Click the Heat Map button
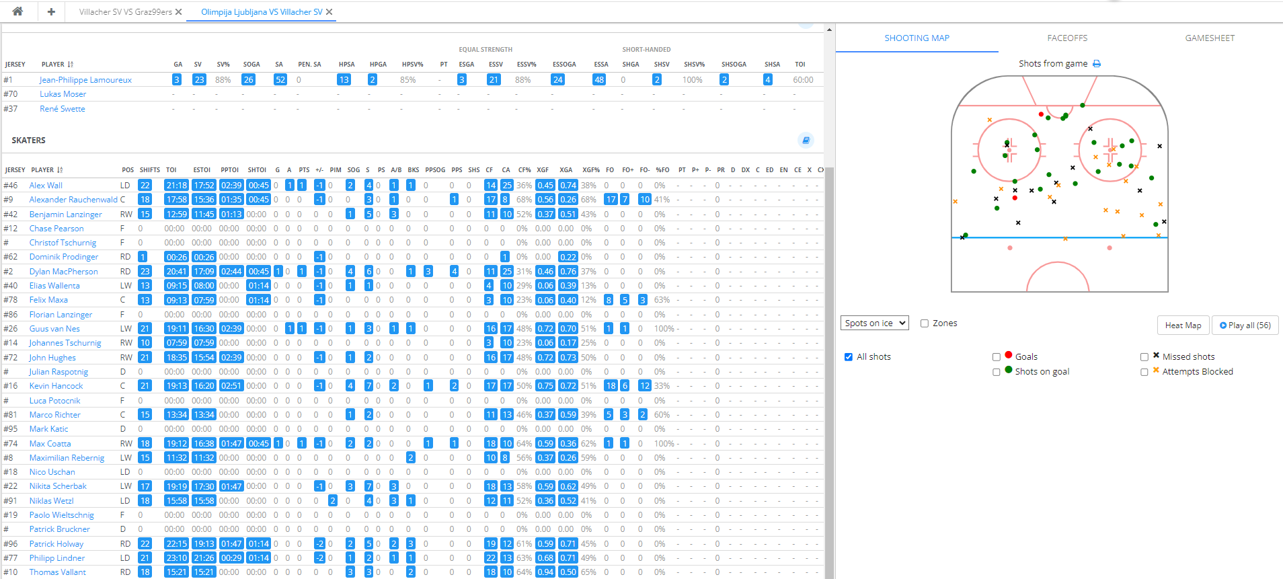This screenshot has width=1283, height=579. tap(1183, 325)
